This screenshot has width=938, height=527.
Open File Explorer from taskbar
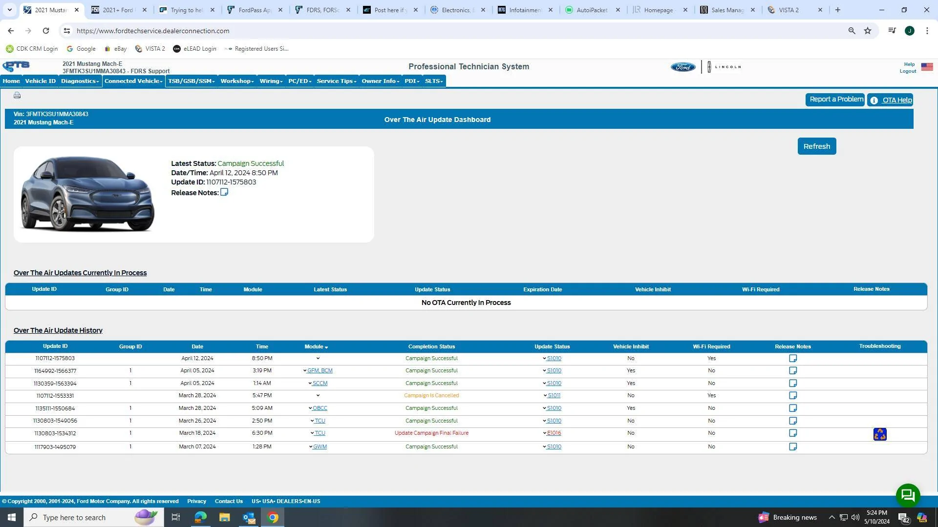click(x=224, y=517)
